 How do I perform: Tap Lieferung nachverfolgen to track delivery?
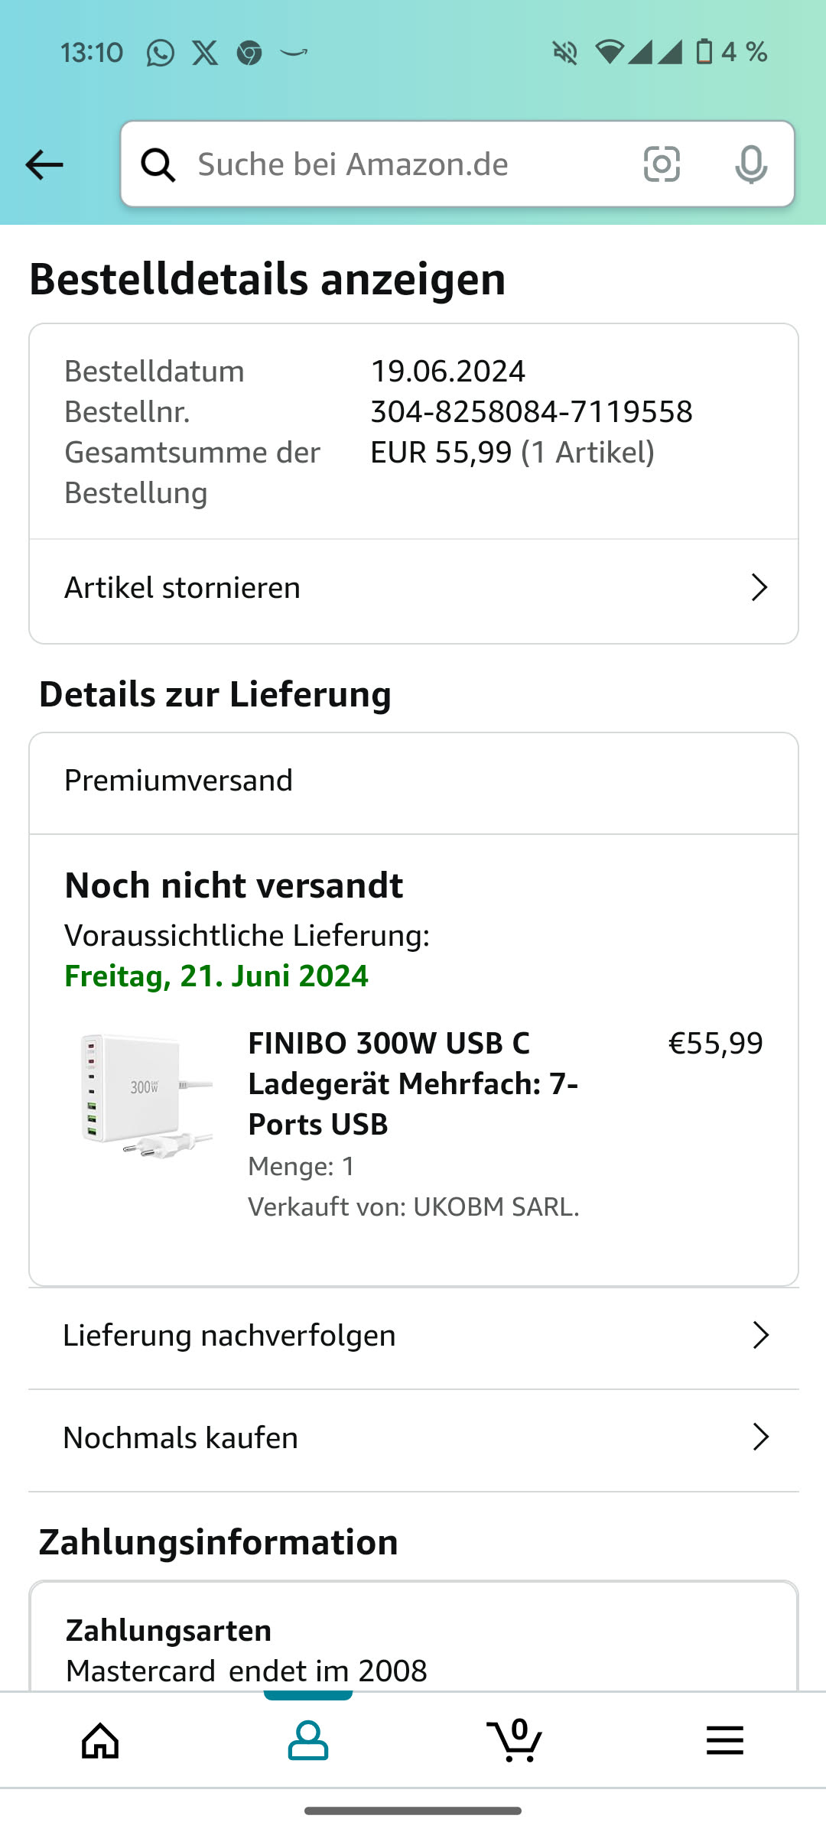coord(229,1336)
